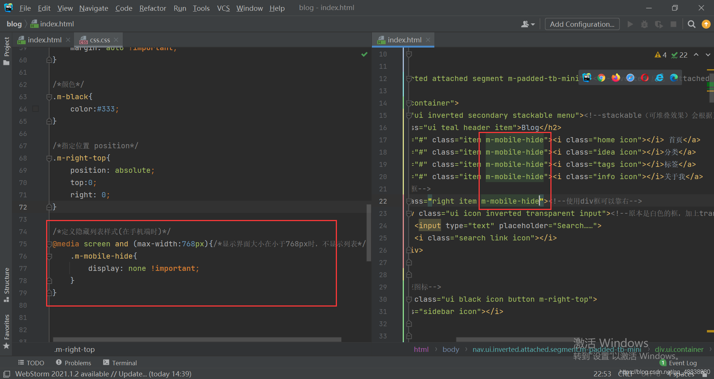Click the Add Configuration button
Screen dimensions: 714x379
[x=582, y=24]
